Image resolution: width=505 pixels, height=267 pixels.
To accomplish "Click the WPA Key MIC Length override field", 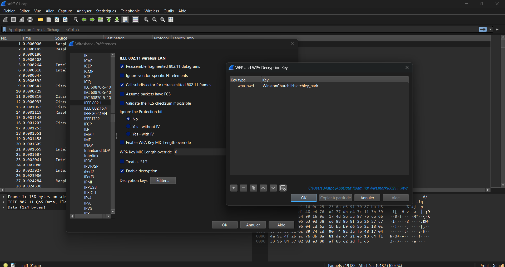I will (x=200, y=152).
